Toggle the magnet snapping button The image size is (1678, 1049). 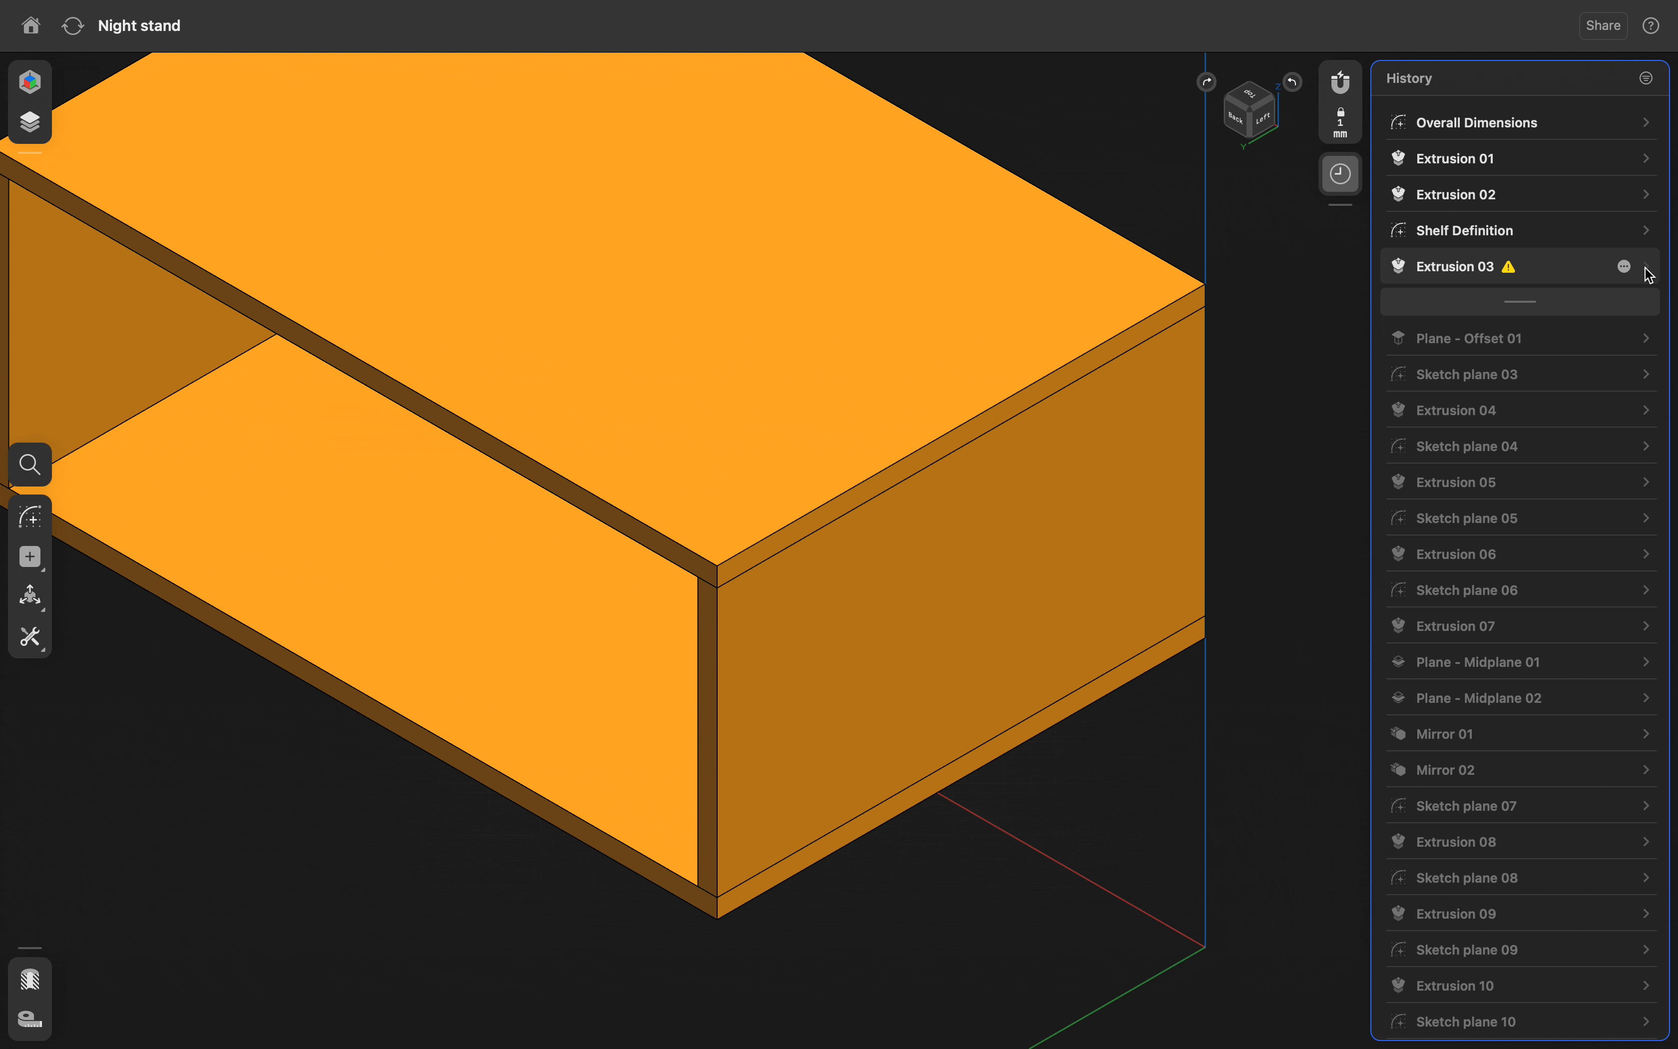(x=1339, y=82)
